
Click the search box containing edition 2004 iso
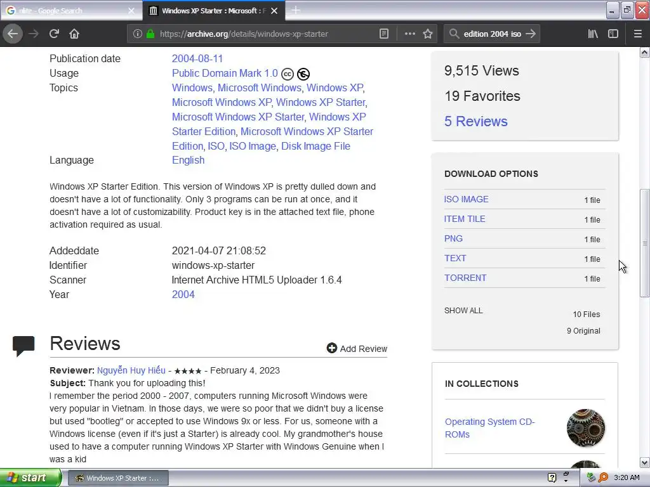click(x=492, y=34)
